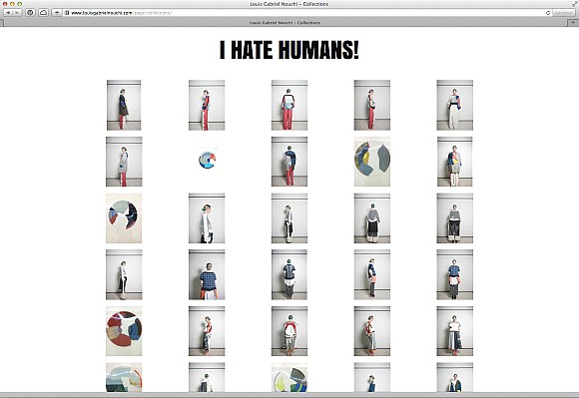579x398 pixels.
Task: Open the red and blue circular collage thumbnail
Action: 124,331
